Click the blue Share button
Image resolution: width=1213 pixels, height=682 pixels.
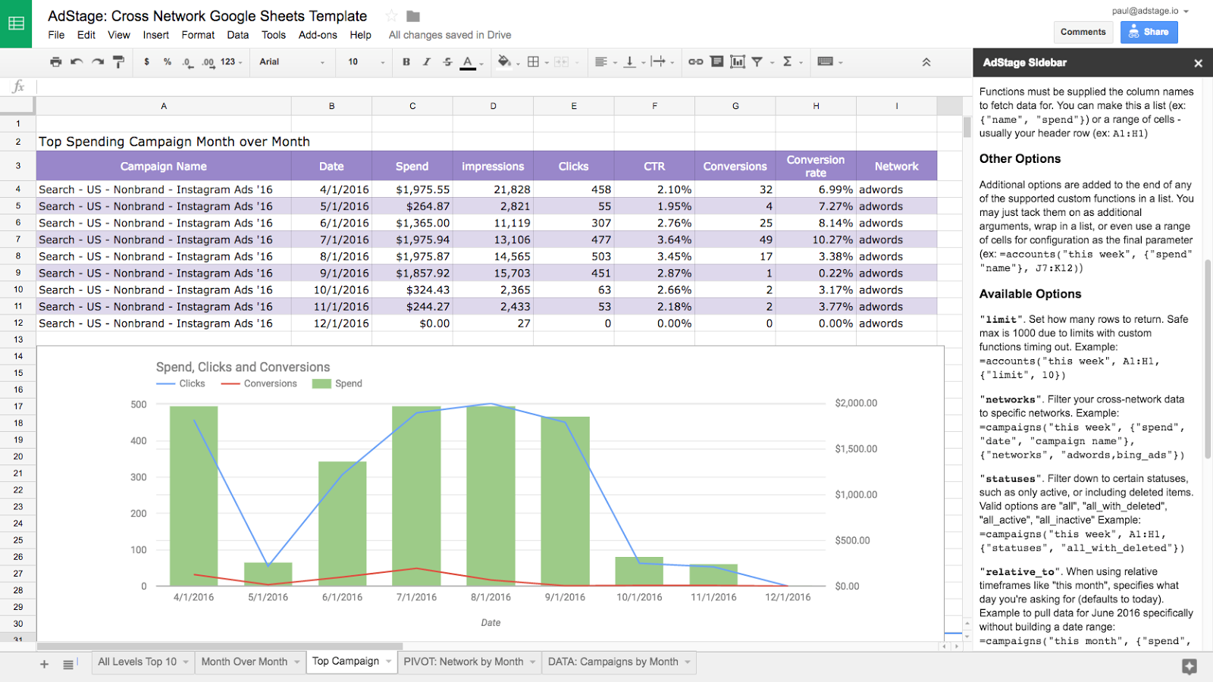coord(1149,32)
